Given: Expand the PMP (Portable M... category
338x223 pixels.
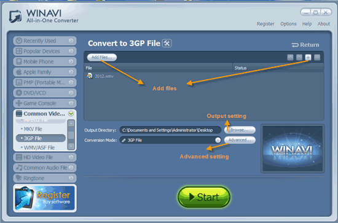Looking at the screenshot, I should 71,82.
